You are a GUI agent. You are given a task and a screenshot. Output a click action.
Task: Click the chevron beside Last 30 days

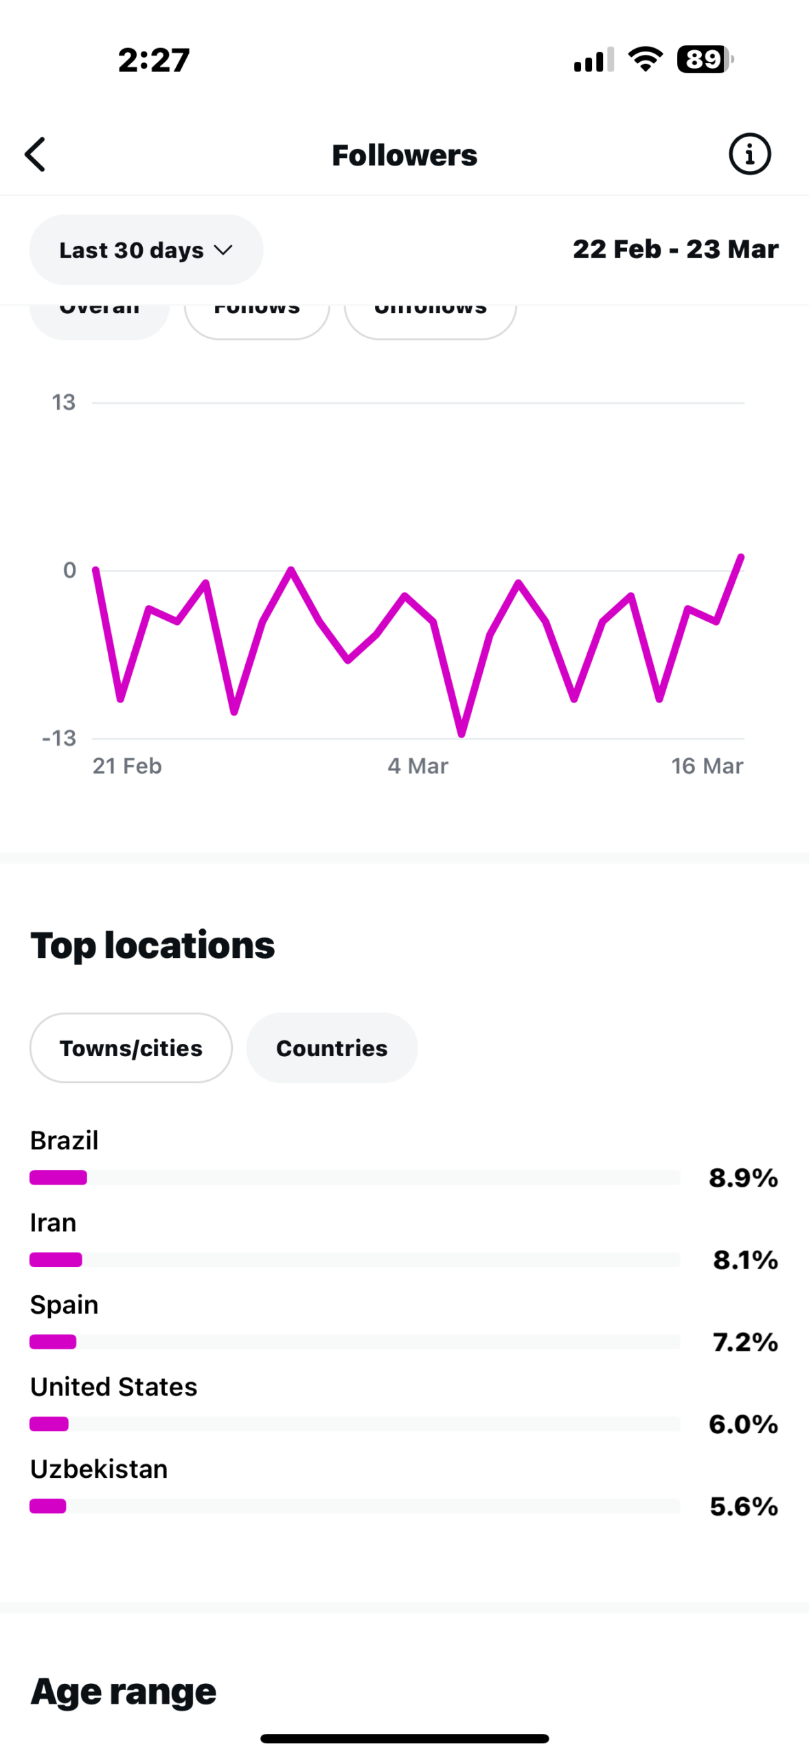tap(223, 250)
